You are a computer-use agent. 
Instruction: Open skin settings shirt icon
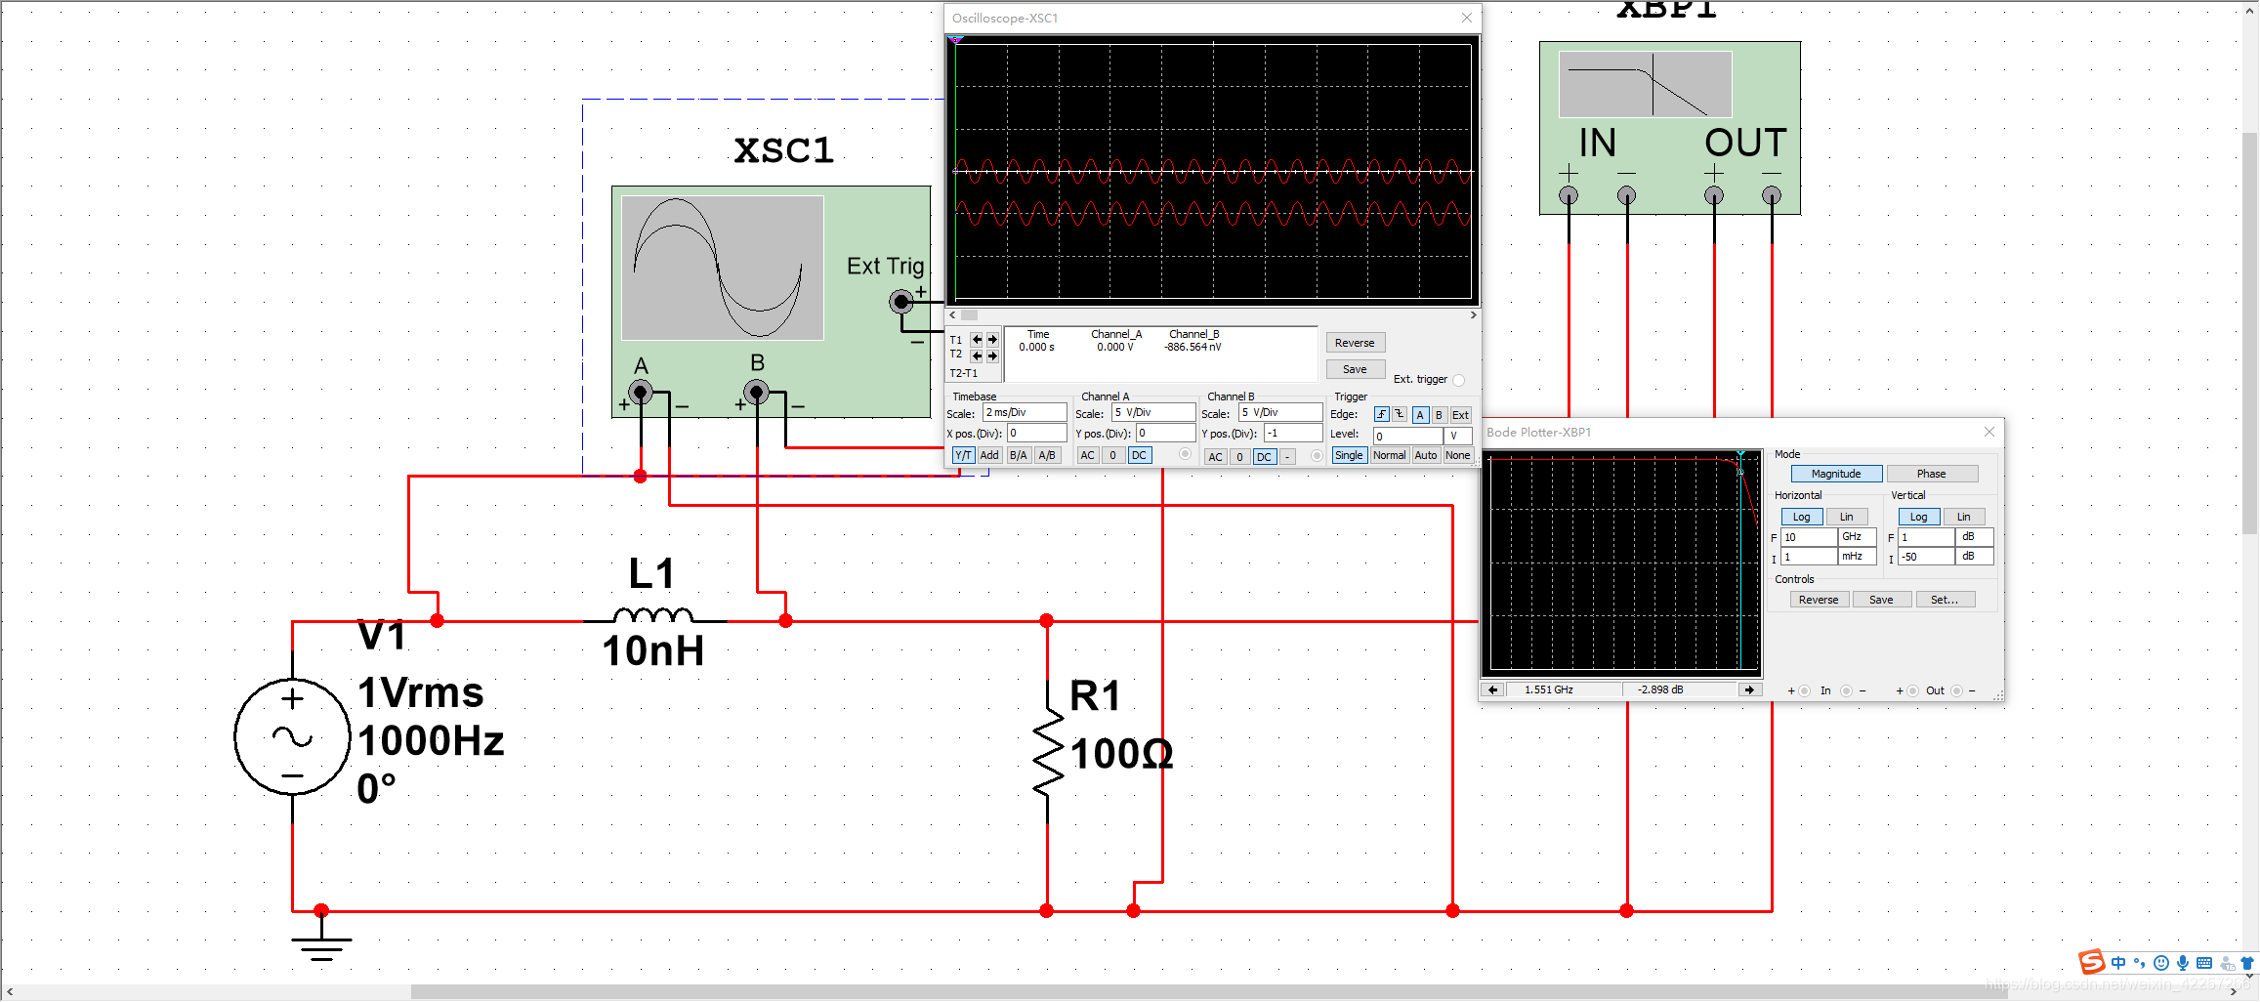point(2247,963)
